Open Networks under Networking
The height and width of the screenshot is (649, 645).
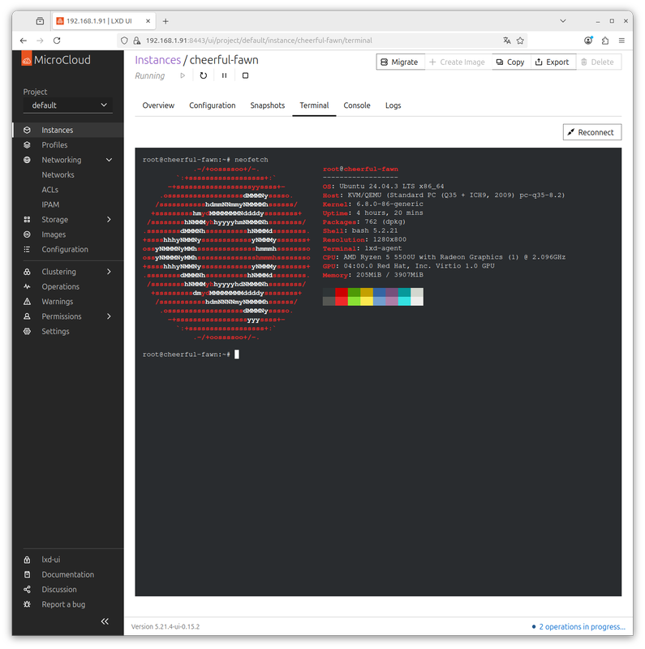(58, 174)
